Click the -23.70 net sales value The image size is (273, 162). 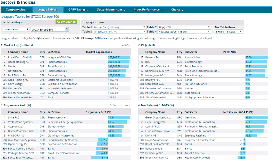tap(242, 158)
